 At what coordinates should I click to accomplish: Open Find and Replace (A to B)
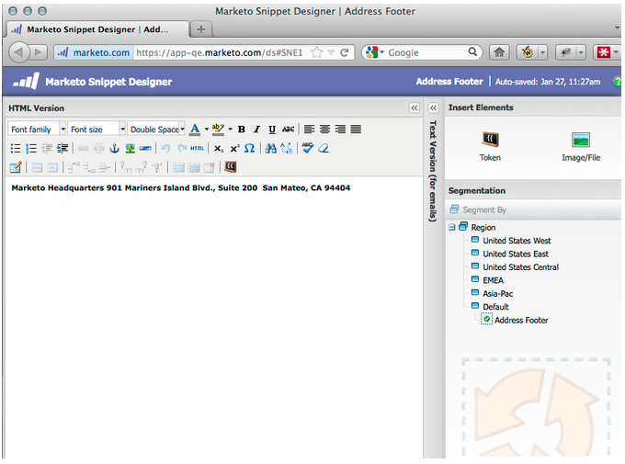287,148
